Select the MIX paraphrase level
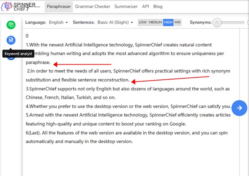 [178, 22]
